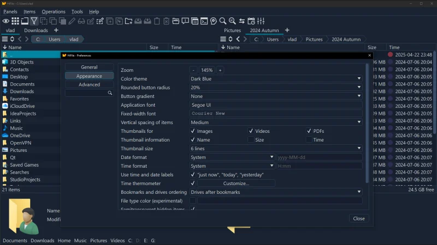Open the Panels menu
Viewport: 437px width, 245px height.
10,11
